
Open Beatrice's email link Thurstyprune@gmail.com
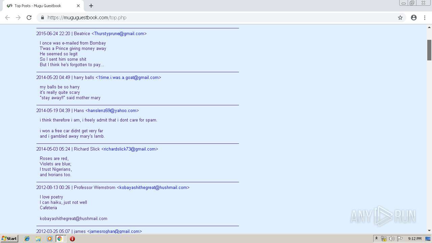119,34
